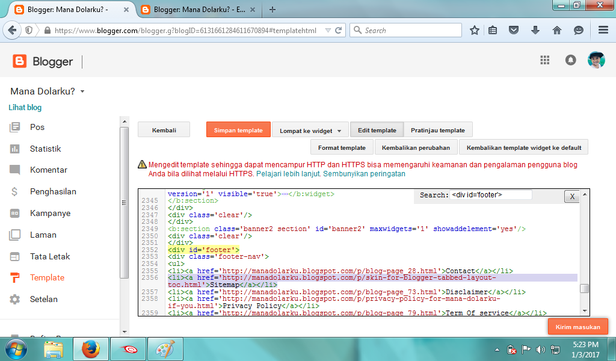Open the URL bar history dropdown arrow

(x=328, y=30)
